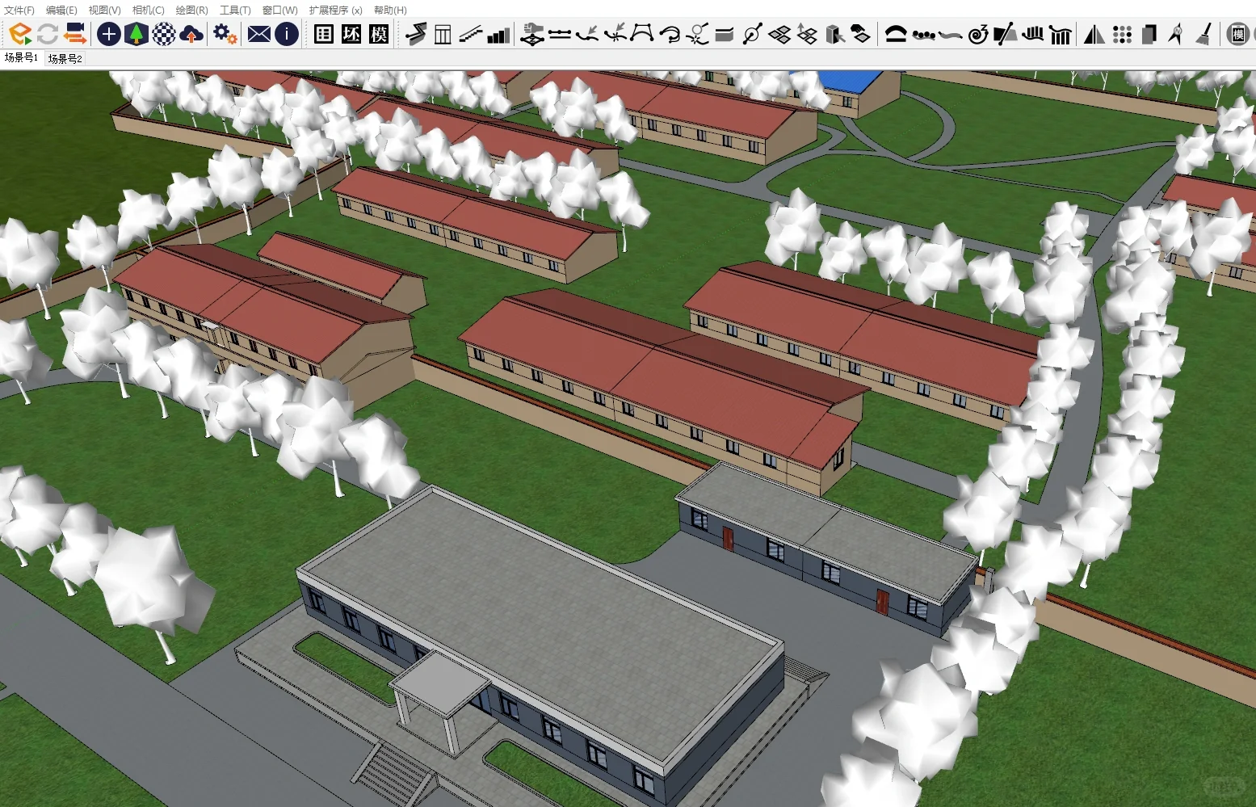Click the beads along path icon
This screenshot has height=807, width=1256.
[923, 34]
